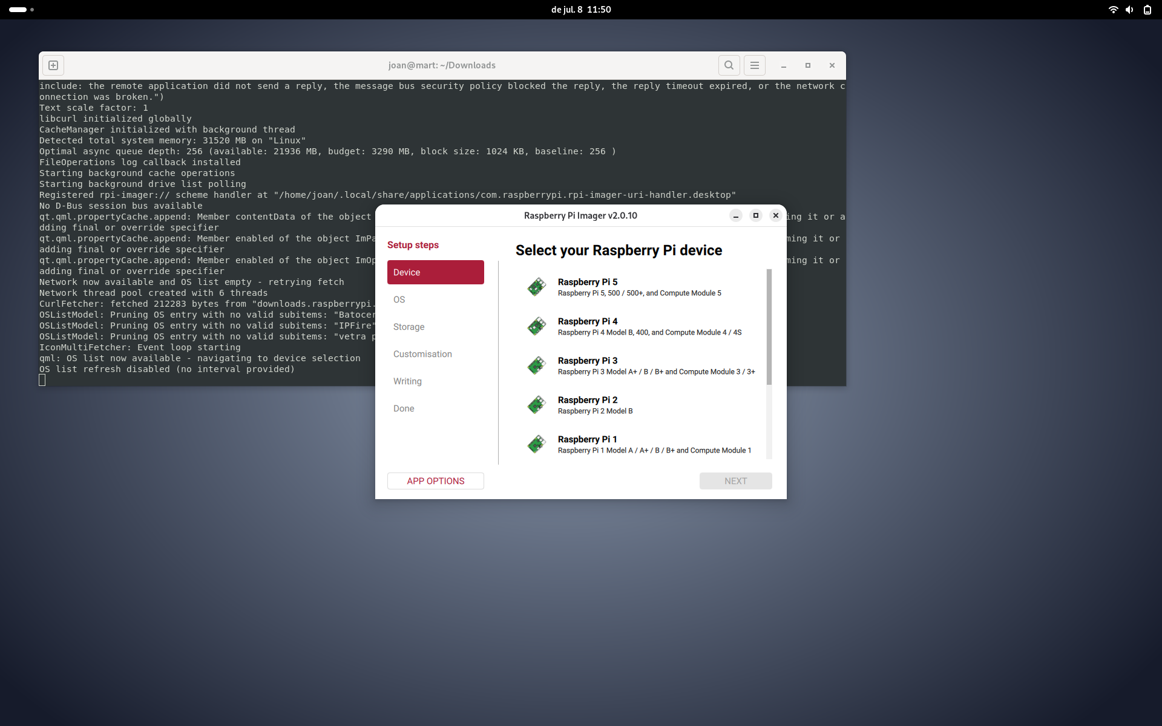Viewport: 1162px width, 726px height.
Task: Click terminal line 'FileOperations log callback installed'
Action: pos(140,162)
